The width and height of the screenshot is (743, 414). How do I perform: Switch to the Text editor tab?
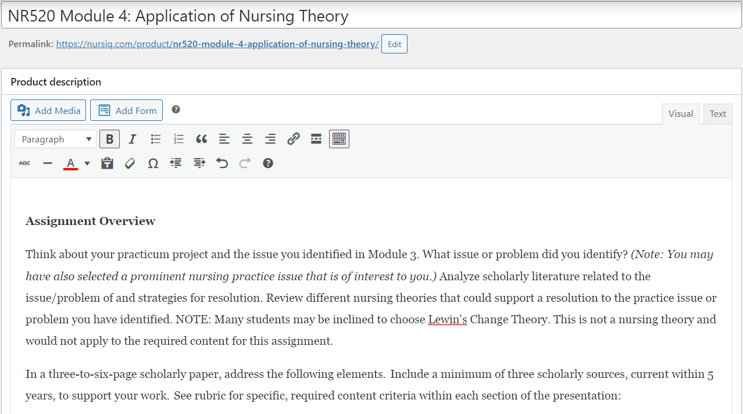tap(717, 114)
